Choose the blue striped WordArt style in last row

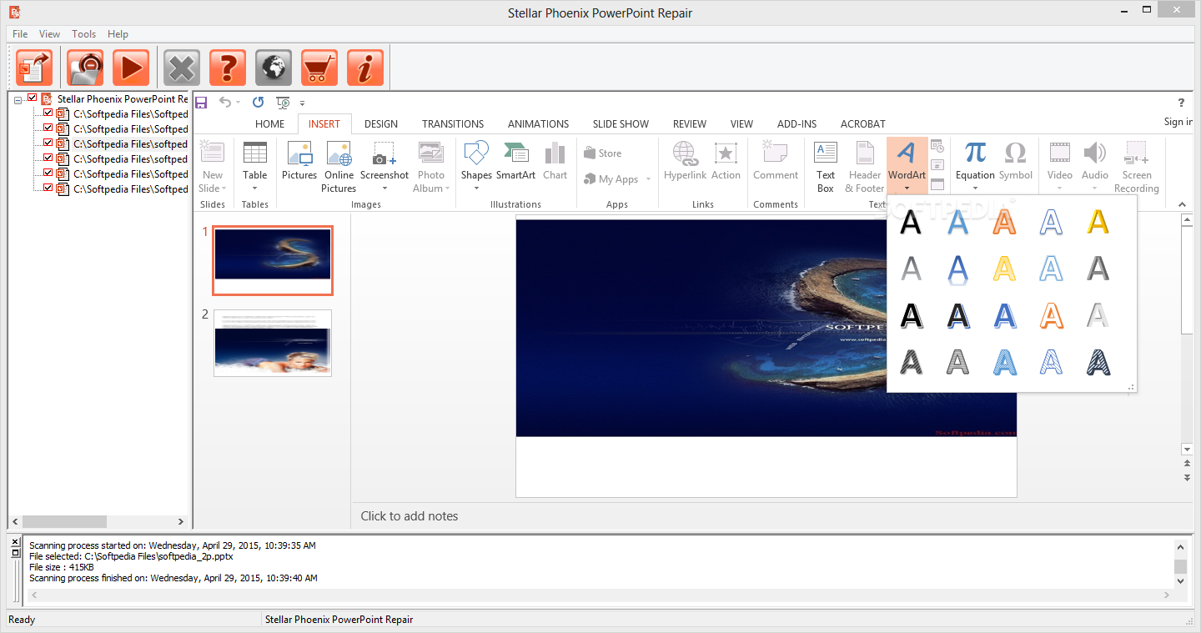pos(1004,362)
